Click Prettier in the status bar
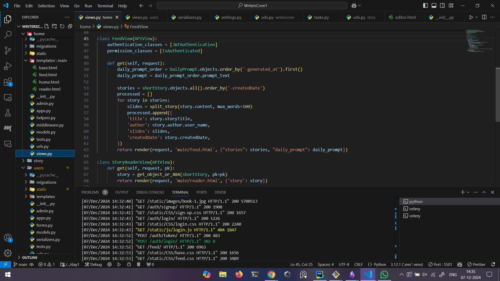 (476, 264)
